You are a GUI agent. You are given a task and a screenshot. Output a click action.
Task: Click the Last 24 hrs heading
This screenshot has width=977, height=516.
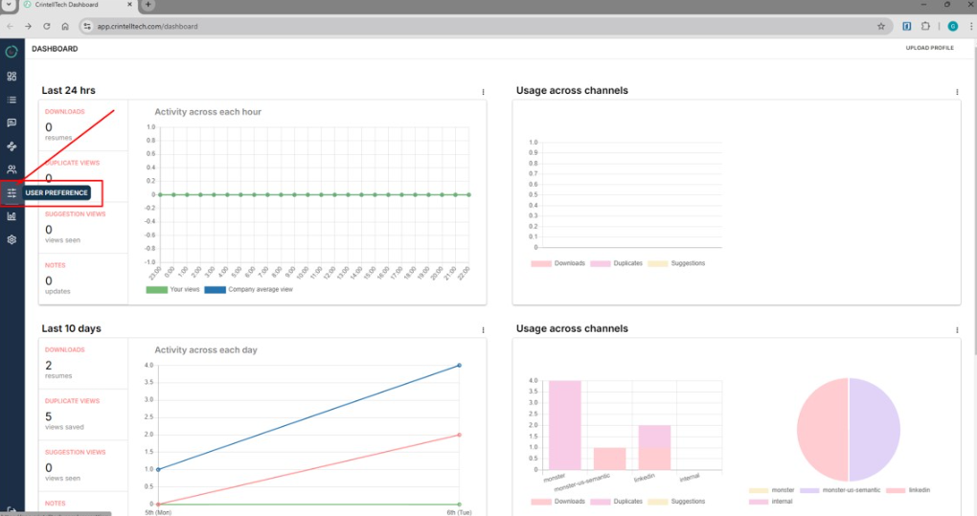pyautogui.click(x=69, y=90)
